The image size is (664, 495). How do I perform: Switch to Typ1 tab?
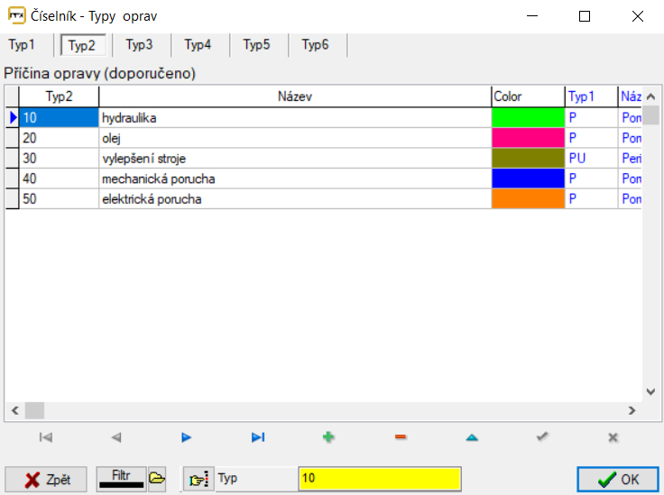coord(22,45)
